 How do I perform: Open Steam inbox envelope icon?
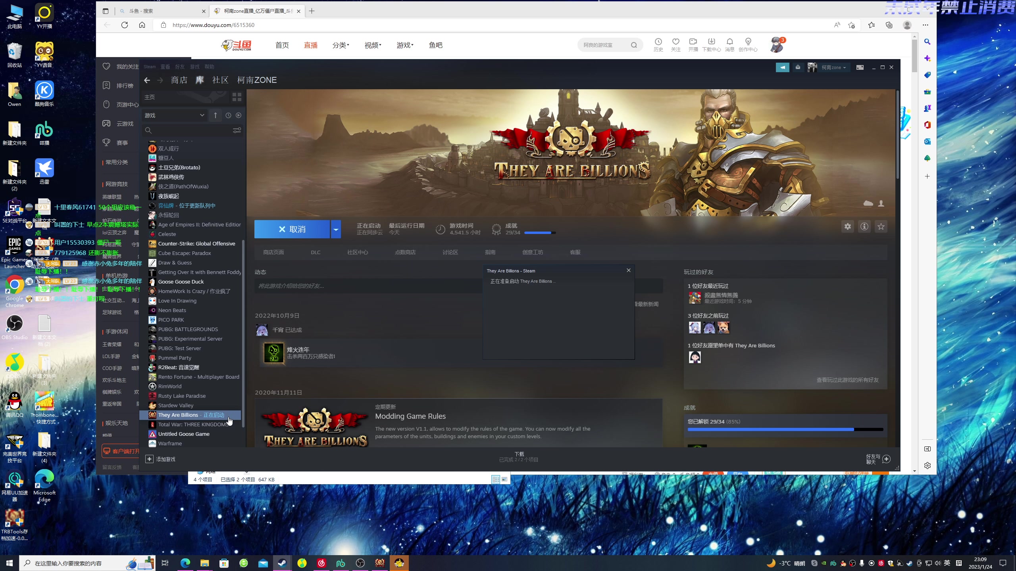point(798,67)
